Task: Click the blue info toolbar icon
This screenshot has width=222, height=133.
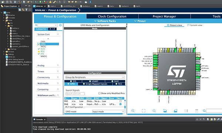Action: click(90, 2)
